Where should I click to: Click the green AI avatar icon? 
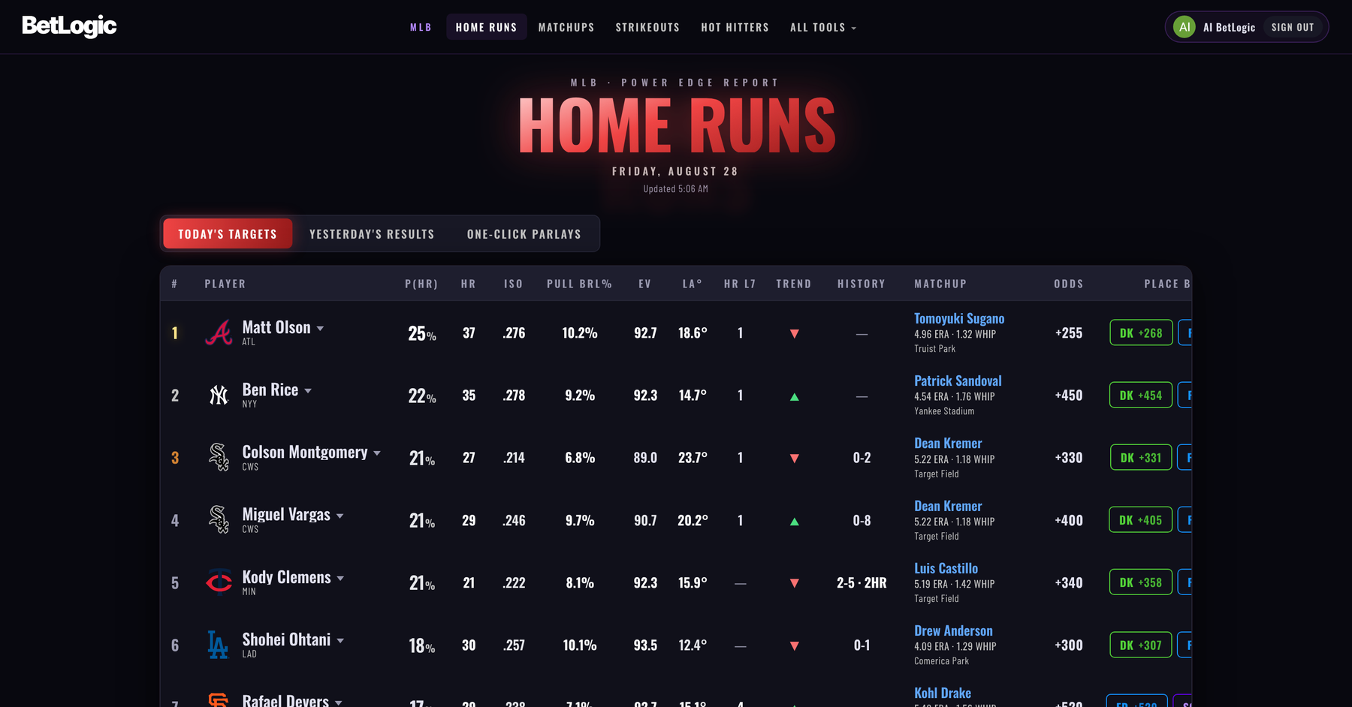point(1185,27)
